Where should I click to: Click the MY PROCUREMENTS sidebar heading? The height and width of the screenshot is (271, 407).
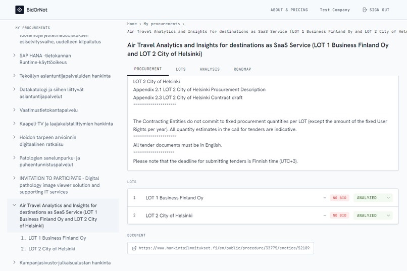(33, 28)
